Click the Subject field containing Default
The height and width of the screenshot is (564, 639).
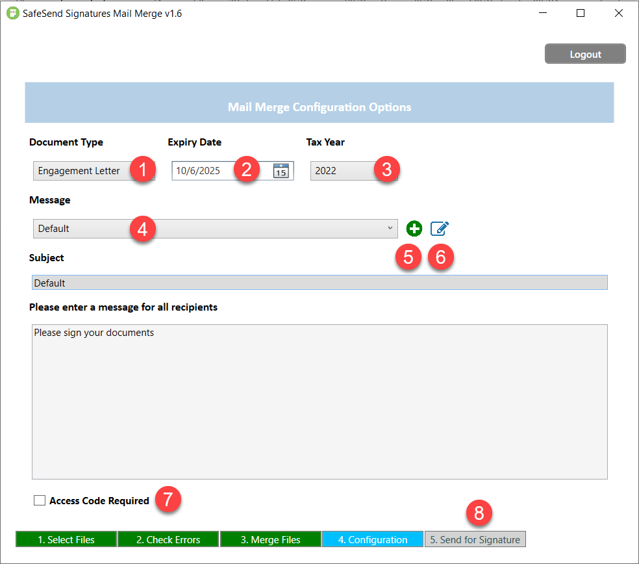pos(319,282)
